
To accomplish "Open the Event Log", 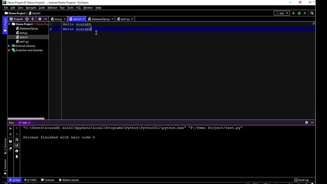I will tap(301, 180).
